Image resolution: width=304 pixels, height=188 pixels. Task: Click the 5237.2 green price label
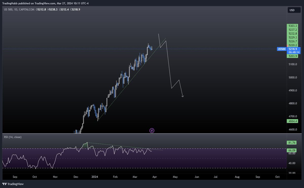pyautogui.click(x=293, y=30)
